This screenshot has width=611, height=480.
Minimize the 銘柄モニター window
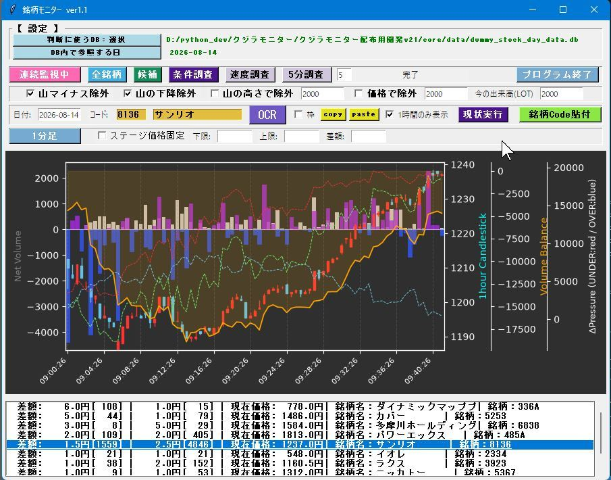[533, 9]
